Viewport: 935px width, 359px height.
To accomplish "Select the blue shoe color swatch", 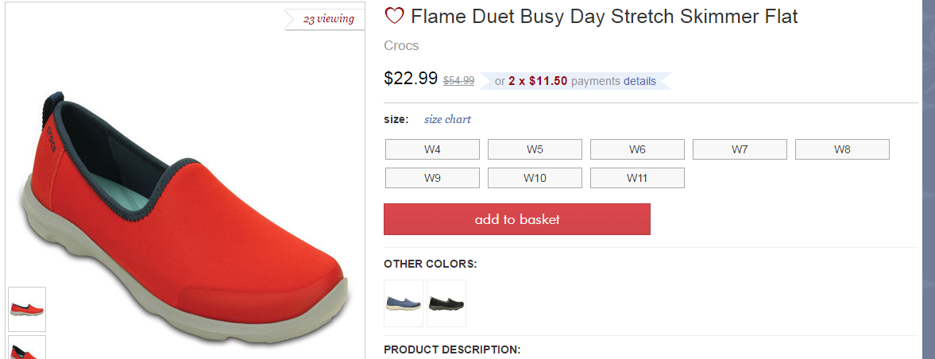I will [404, 303].
